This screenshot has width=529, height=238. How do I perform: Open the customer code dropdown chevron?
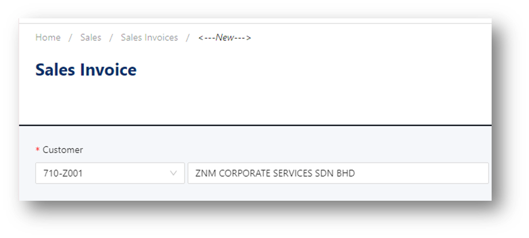(x=174, y=173)
